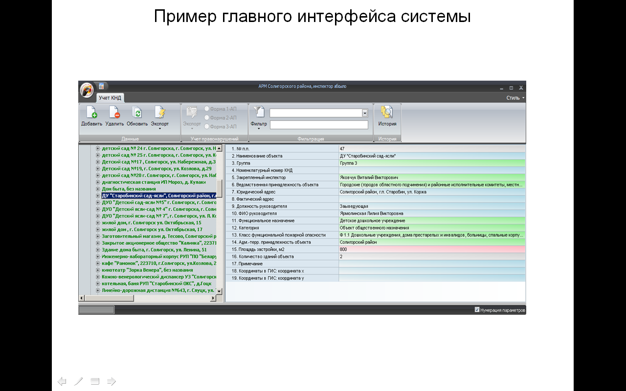
Task: Expand the Дом быта, без названия tree node
Action: pyautogui.click(x=98, y=189)
